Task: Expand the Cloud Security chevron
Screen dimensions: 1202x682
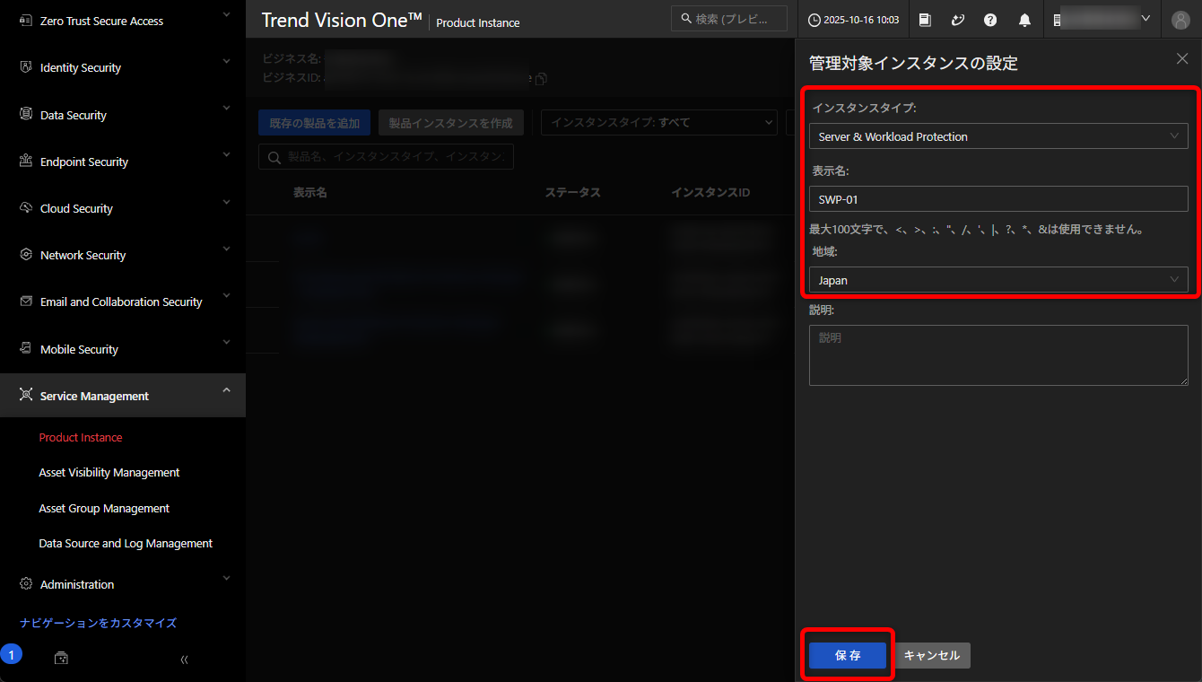Action: click(226, 202)
